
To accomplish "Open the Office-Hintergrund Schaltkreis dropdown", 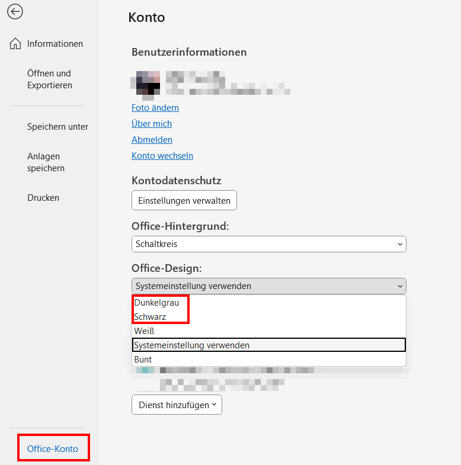I will [269, 244].
